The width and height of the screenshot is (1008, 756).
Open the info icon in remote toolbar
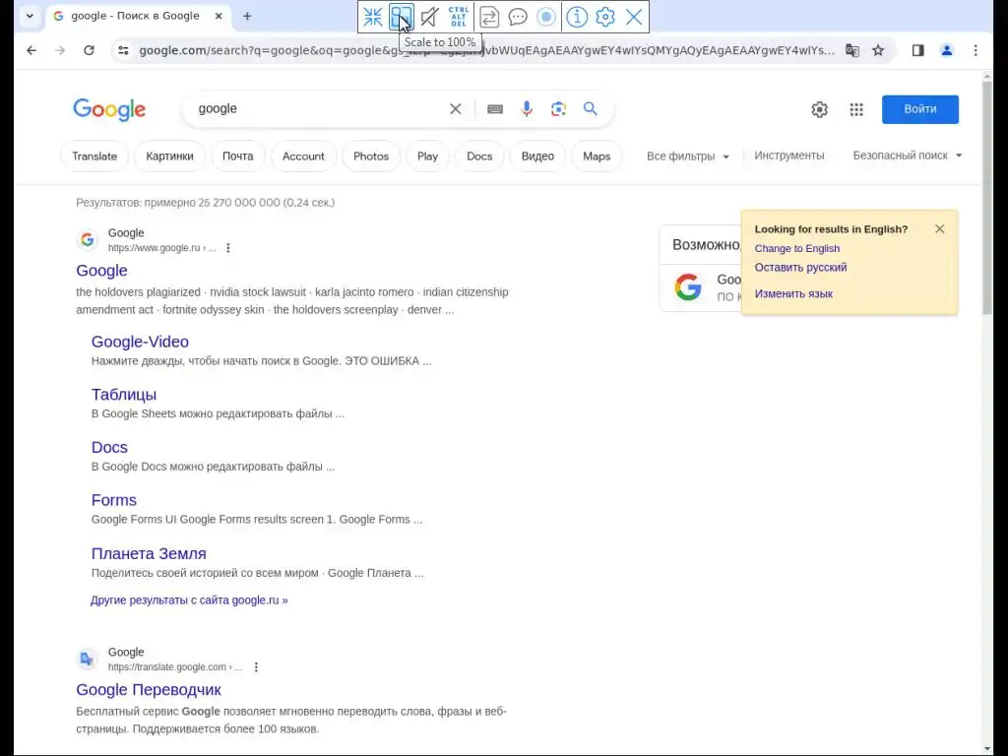[577, 17]
